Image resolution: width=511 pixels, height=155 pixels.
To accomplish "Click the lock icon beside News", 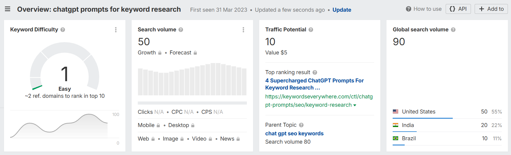I will click(x=238, y=139).
